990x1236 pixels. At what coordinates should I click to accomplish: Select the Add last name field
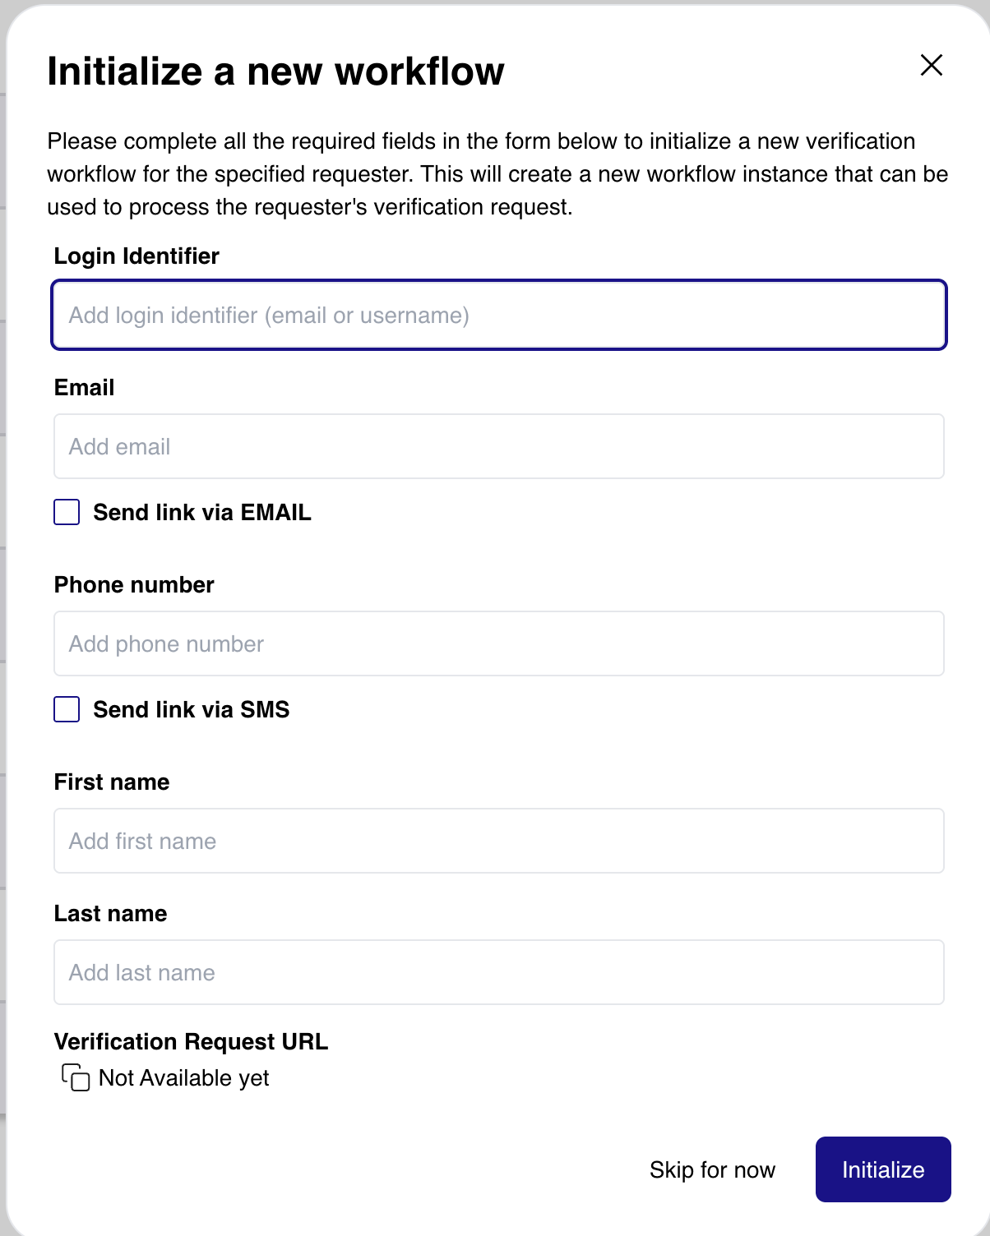498,972
